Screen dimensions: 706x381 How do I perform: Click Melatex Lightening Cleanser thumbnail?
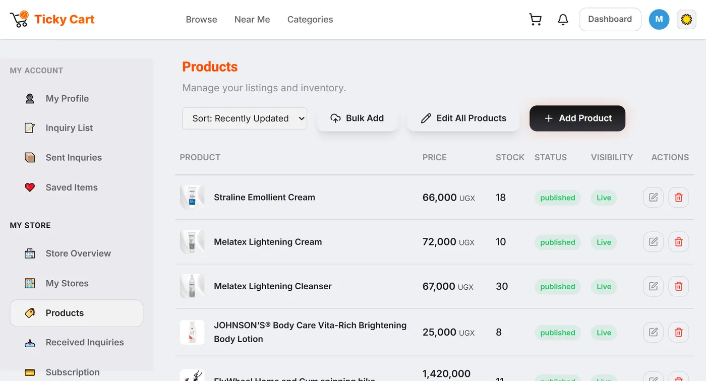[x=192, y=286]
